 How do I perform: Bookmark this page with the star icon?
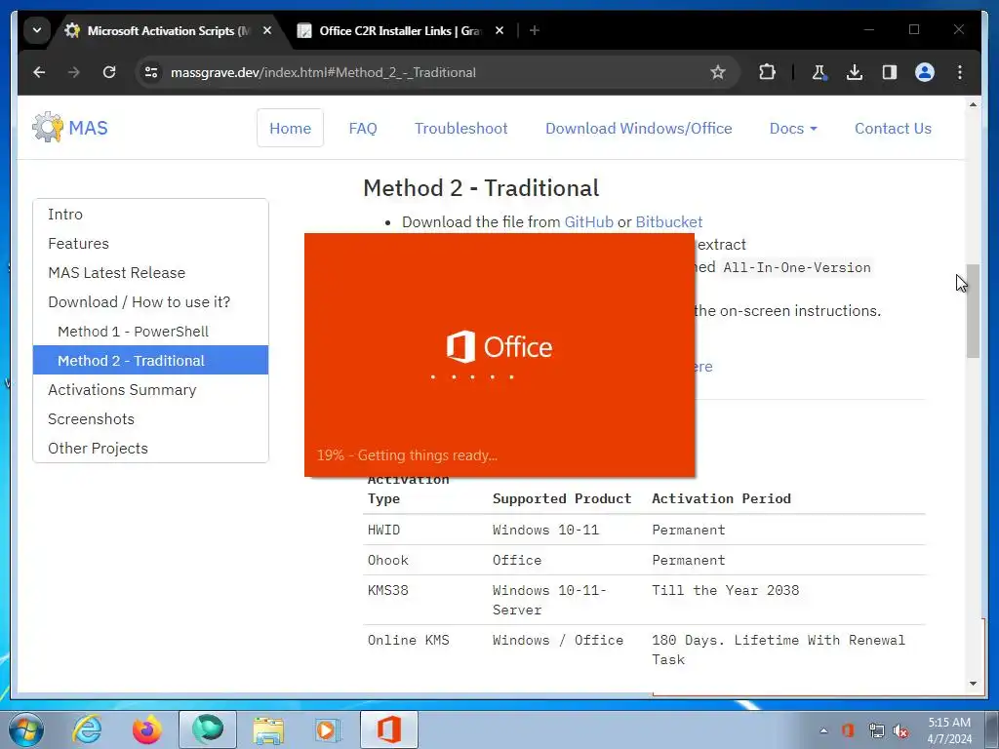pyautogui.click(x=718, y=72)
